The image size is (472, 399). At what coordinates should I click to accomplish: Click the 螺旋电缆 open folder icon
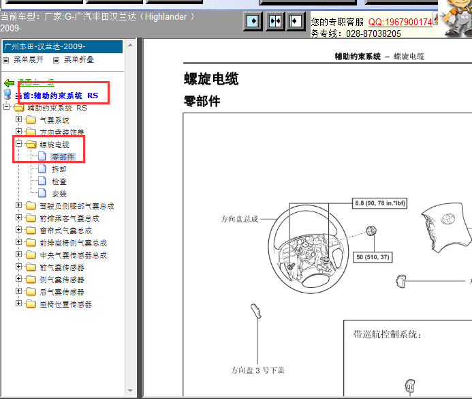(x=31, y=145)
